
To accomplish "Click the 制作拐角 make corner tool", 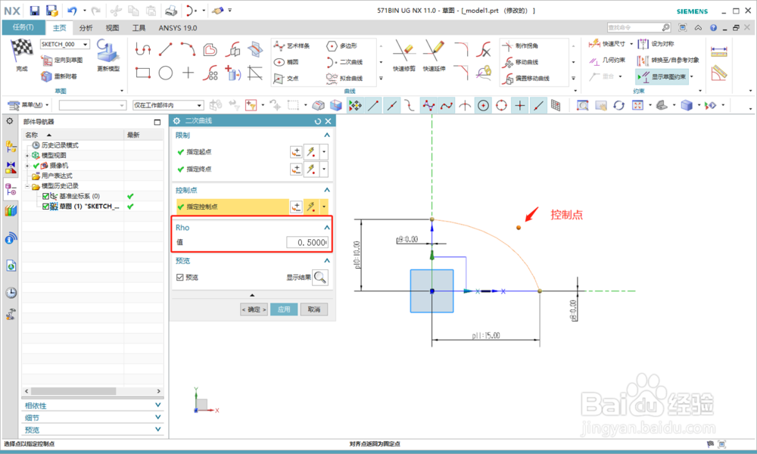I will pos(521,46).
